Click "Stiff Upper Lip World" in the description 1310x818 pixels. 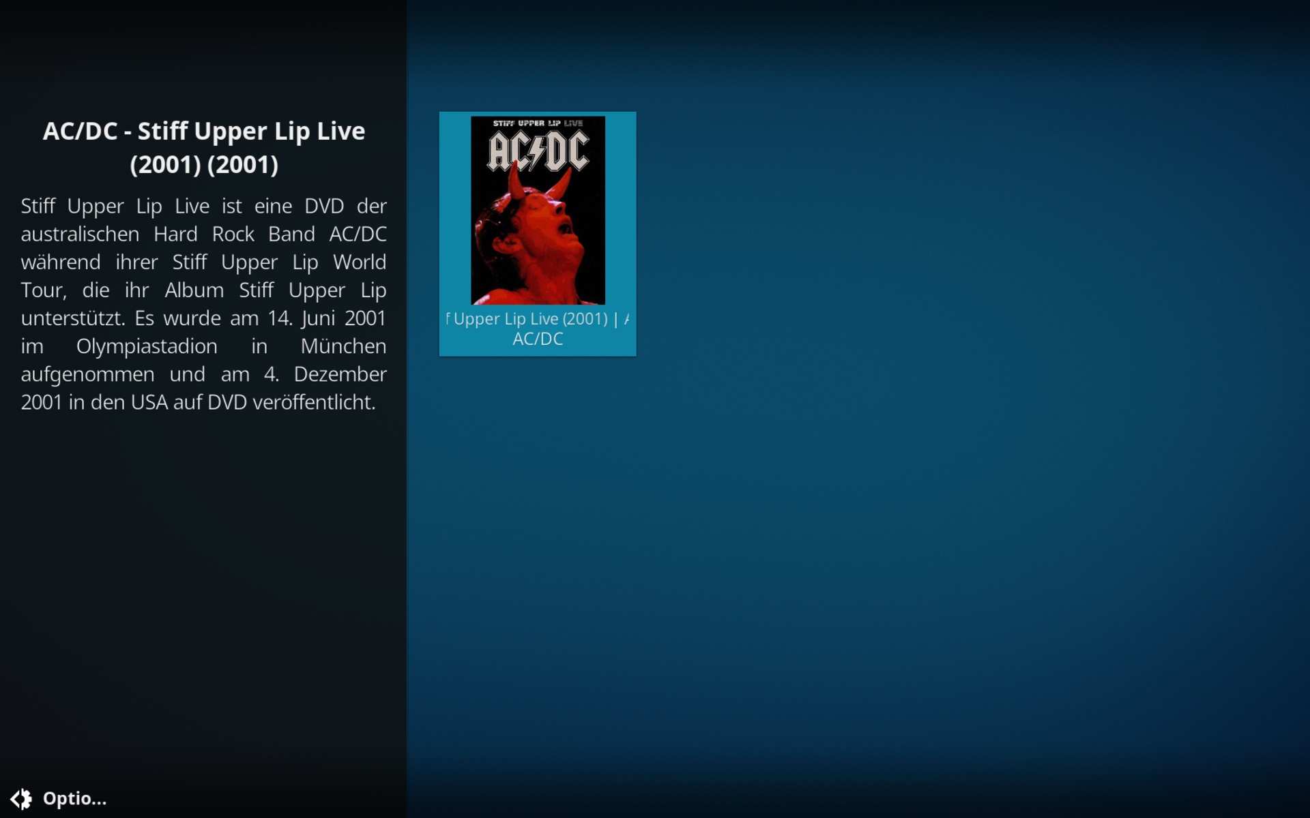point(279,262)
